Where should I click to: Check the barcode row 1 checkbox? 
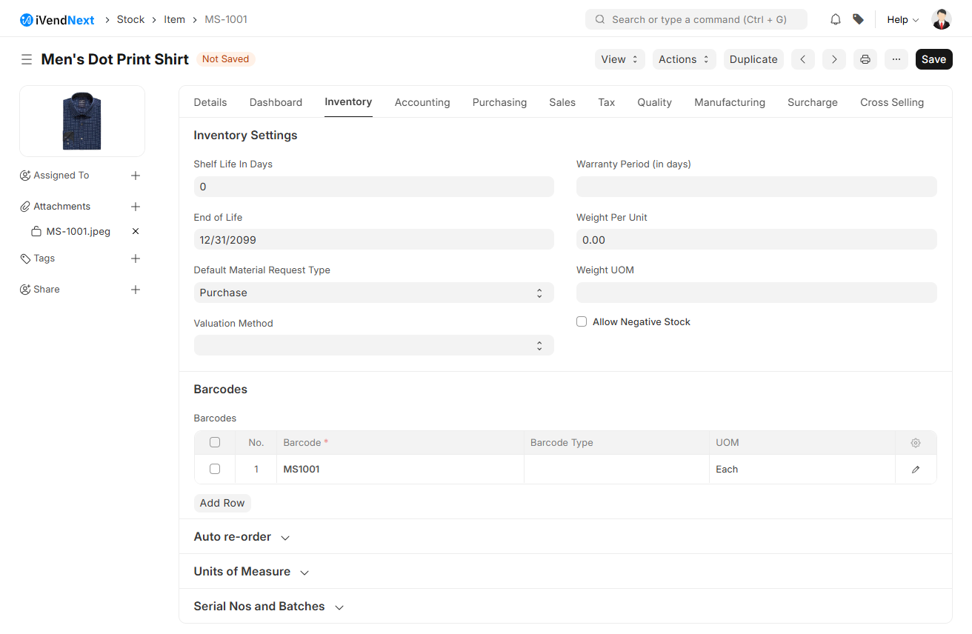(215, 469)
